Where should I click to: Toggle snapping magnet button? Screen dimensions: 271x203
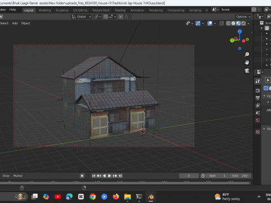pos(106,17)
